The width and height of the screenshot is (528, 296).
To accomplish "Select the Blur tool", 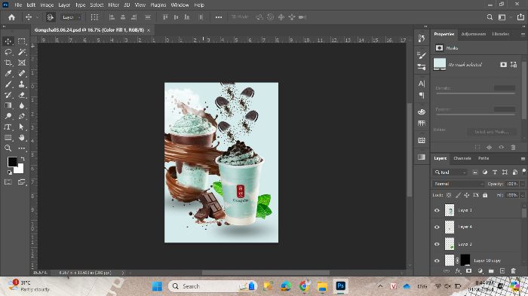I will [22, 105].
